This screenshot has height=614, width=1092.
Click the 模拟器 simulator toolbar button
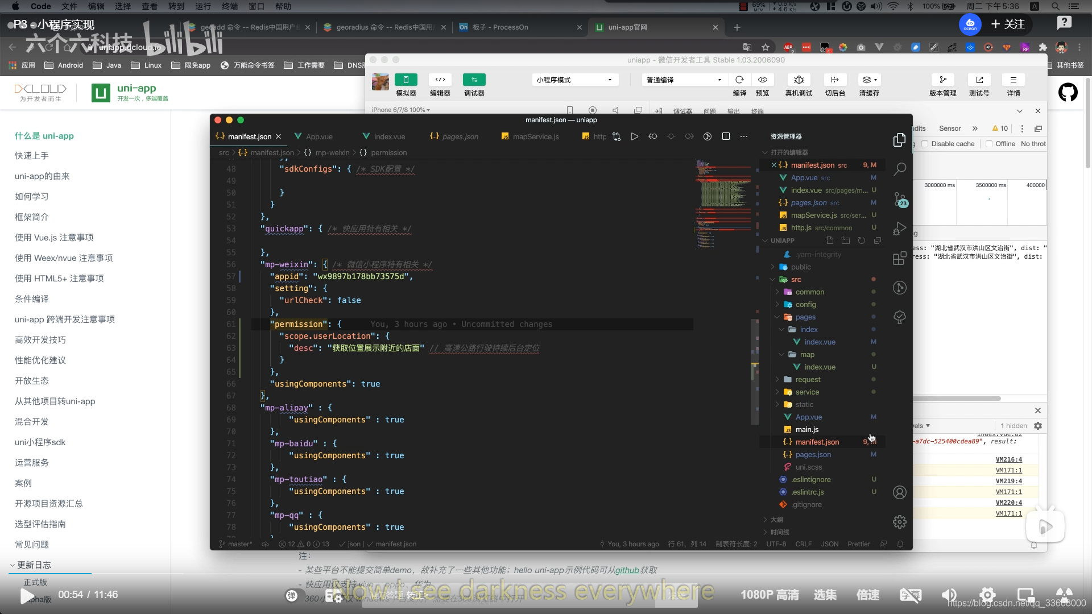(406, 80)
